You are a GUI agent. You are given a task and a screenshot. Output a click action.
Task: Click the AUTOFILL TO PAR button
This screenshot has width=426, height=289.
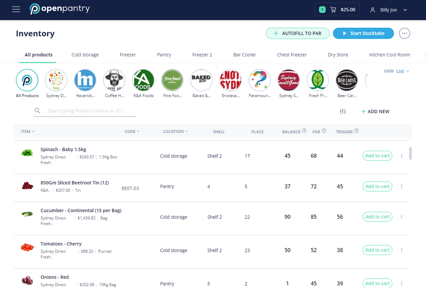point(297,33)
